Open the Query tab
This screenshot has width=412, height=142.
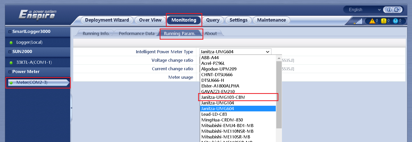pyautogui.click(x=213, y=20)
